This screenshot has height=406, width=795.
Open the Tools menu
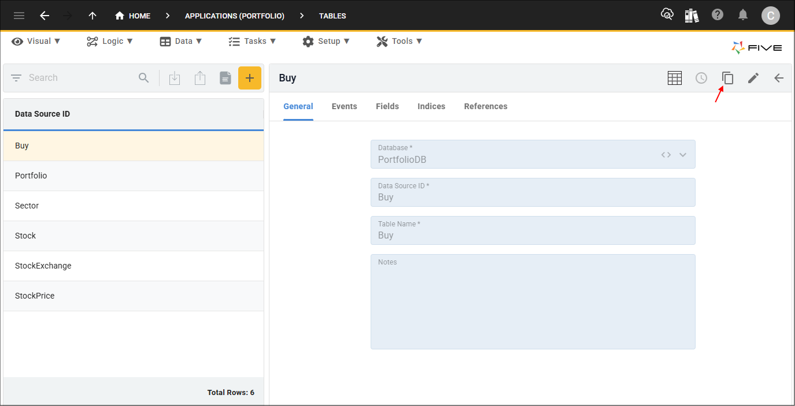coord(400,41)
